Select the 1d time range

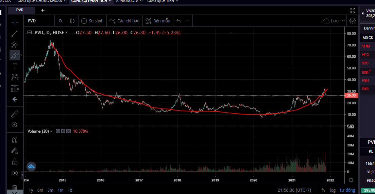(70, 190)
